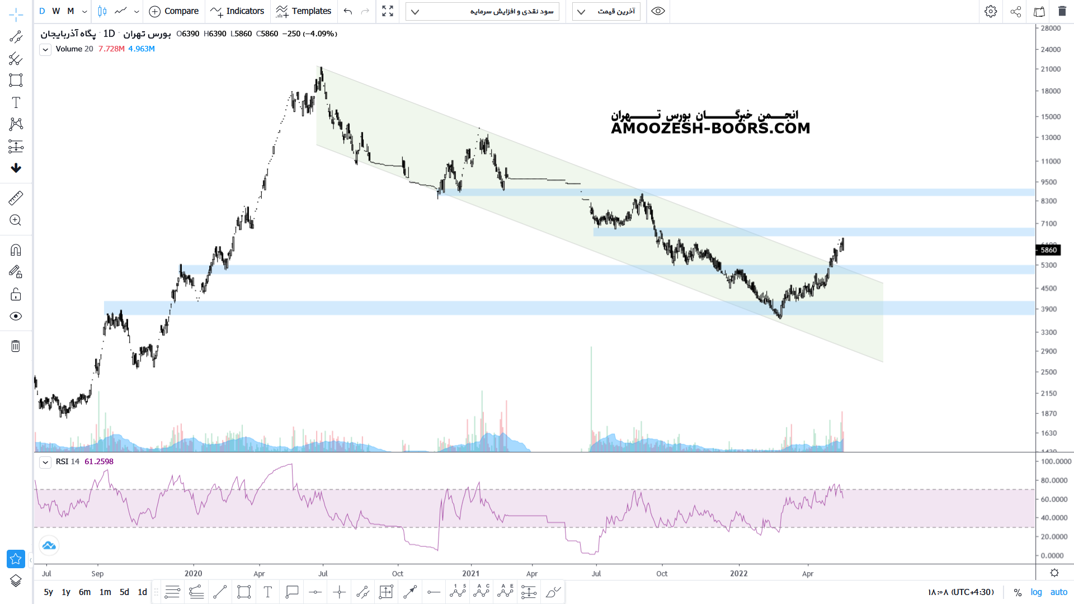Open the آخرین قیمت price dropdown

[x=606, y=11]
